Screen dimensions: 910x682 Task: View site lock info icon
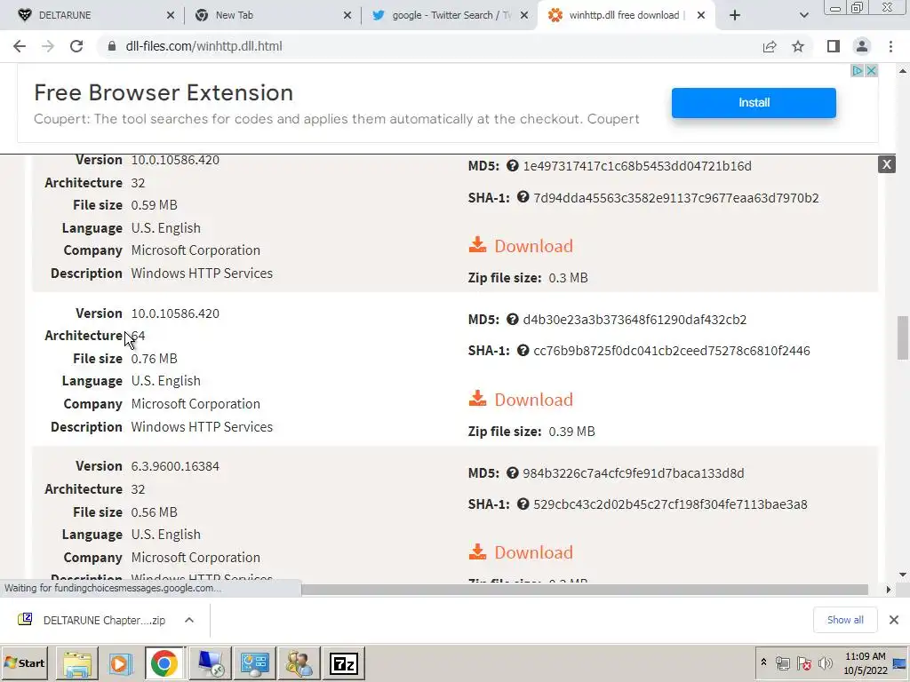(x=112, y=46)
